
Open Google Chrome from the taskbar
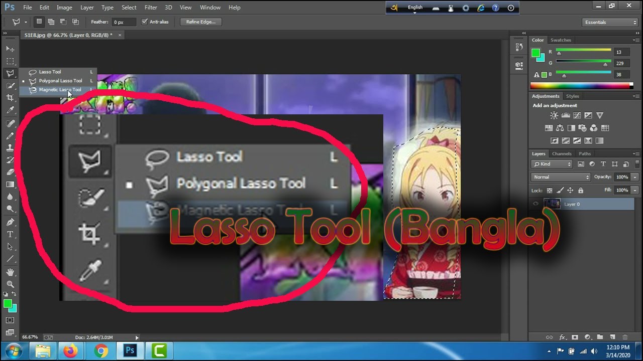(100, 351)
